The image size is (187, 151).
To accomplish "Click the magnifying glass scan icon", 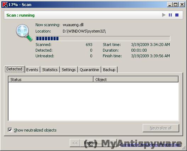I will 24,33.
